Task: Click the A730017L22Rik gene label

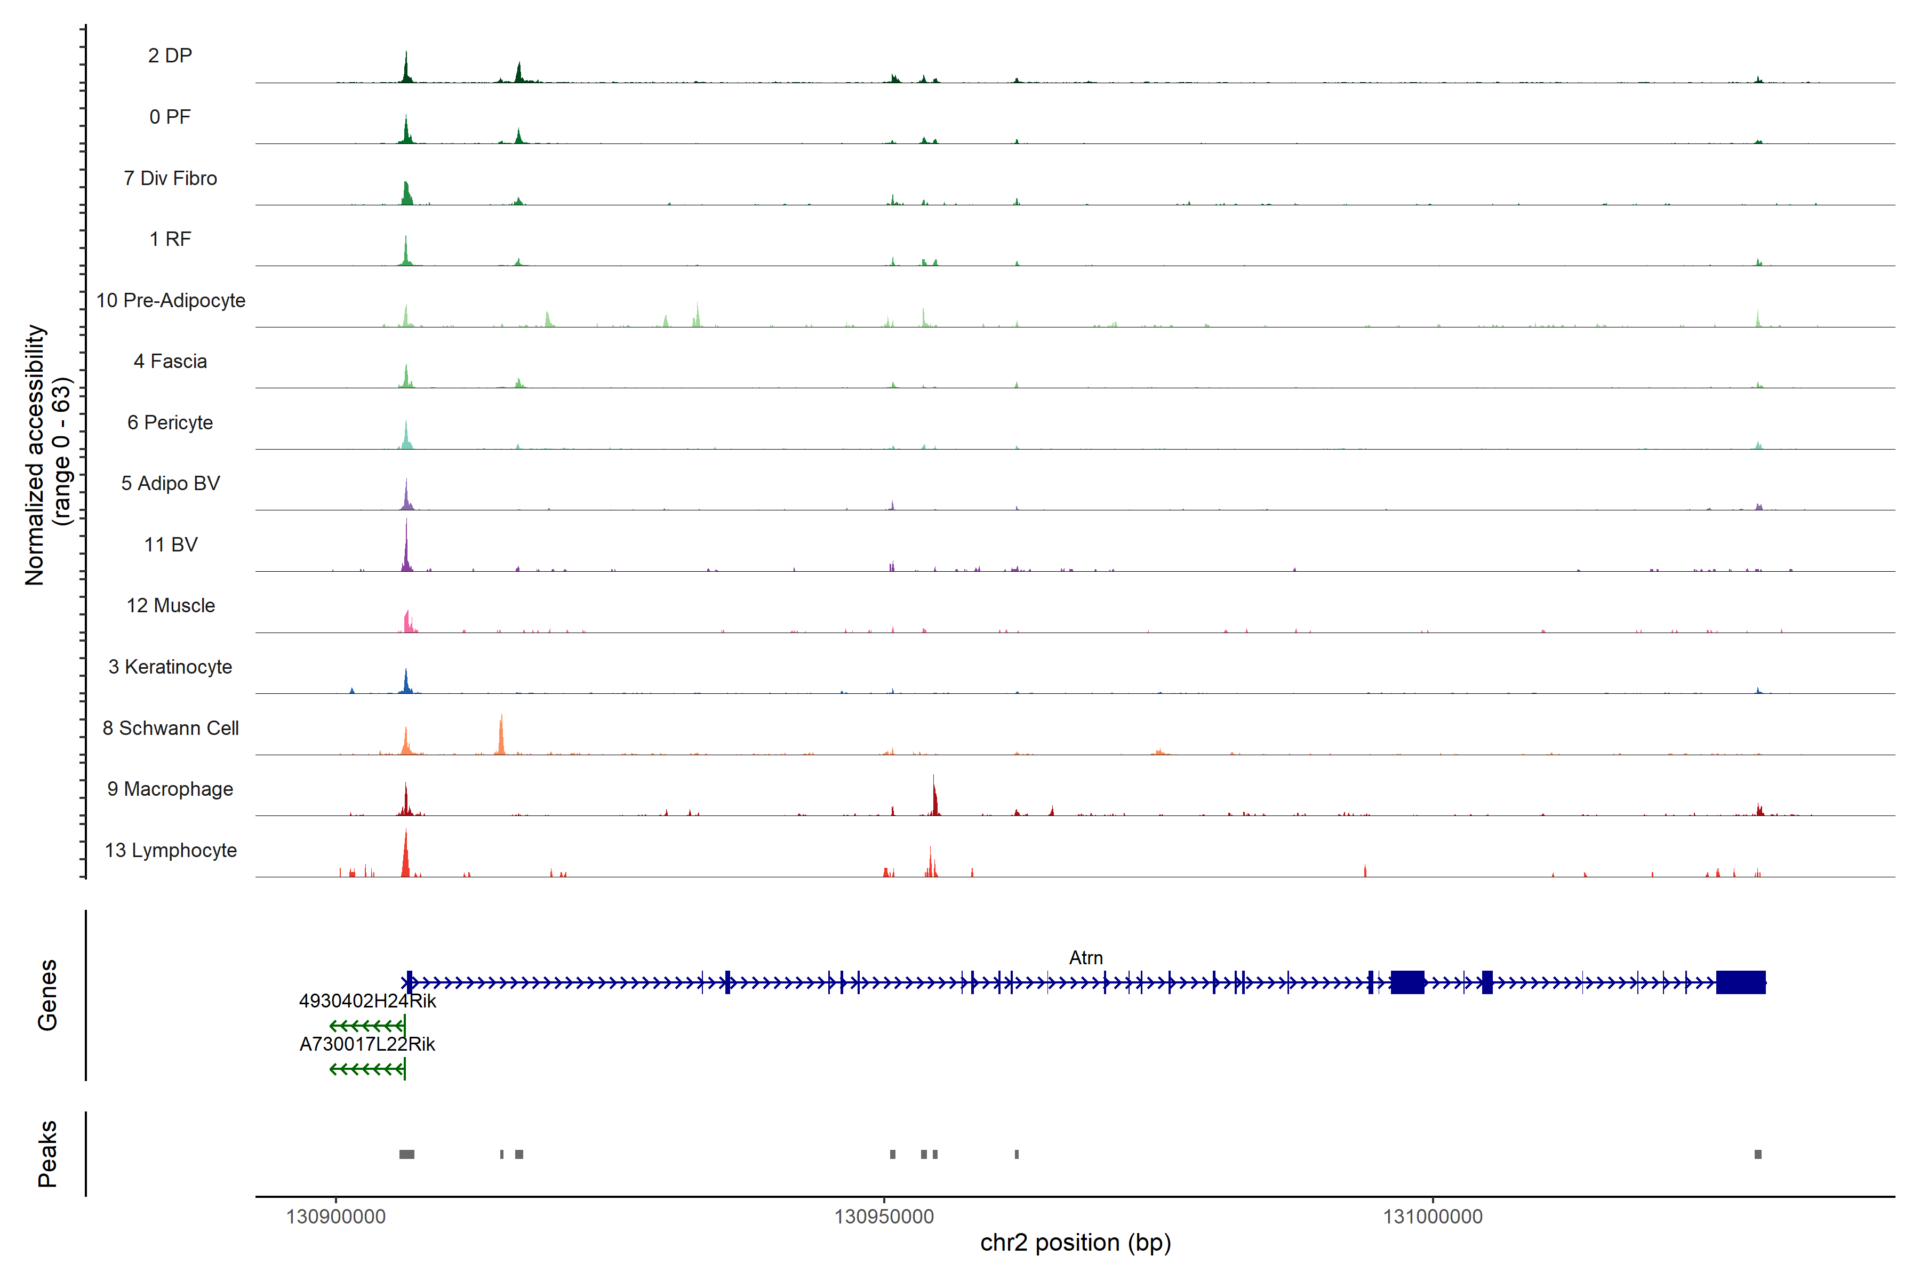Action: pyautogui.click(x=367, y=1044)
